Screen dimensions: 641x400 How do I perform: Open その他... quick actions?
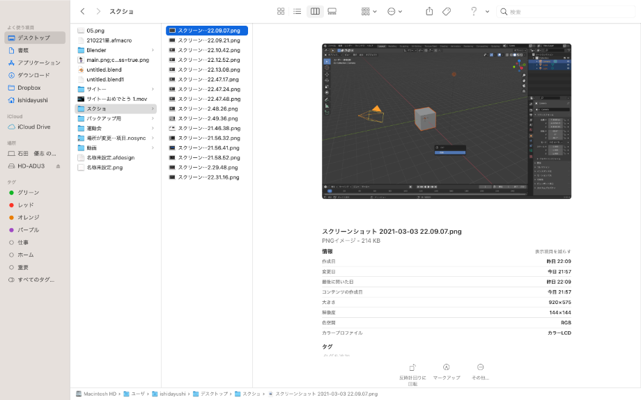480,372
